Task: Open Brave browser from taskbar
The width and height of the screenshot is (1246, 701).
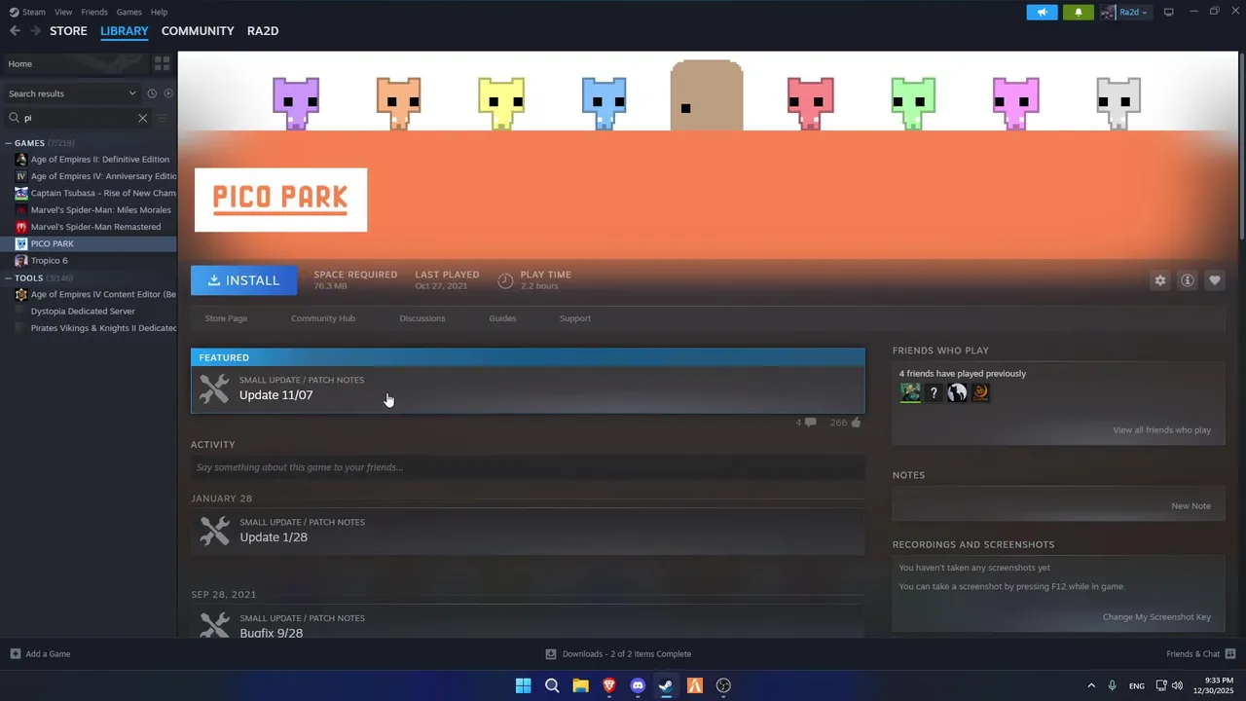Action: pyautogui.click(x=609, y=685)
